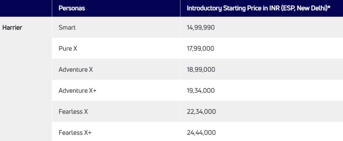
Task: Select the 18,99,000 price cell
Action: (x=201, y=70)
